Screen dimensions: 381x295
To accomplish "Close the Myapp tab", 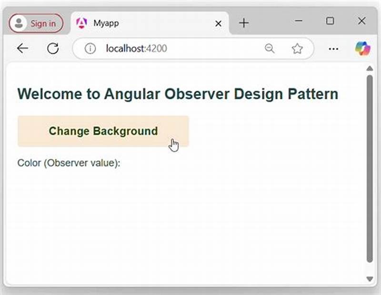I will (x=218, y=23).
